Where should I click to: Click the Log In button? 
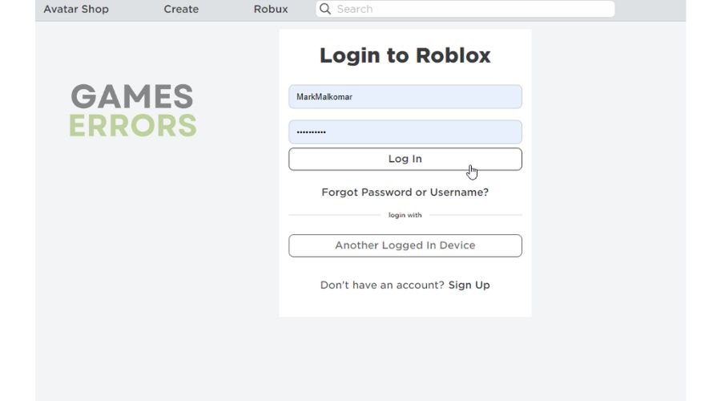point(405,159)
